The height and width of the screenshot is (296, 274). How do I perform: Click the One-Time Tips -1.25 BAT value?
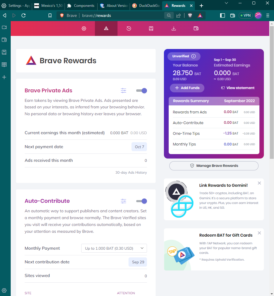[231, 134]
